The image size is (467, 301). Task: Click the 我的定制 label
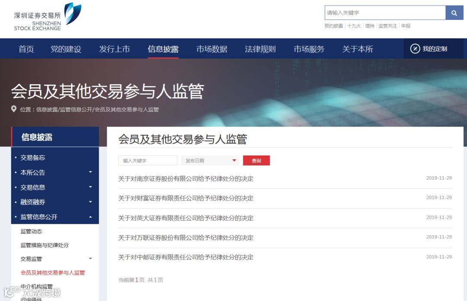435,49
